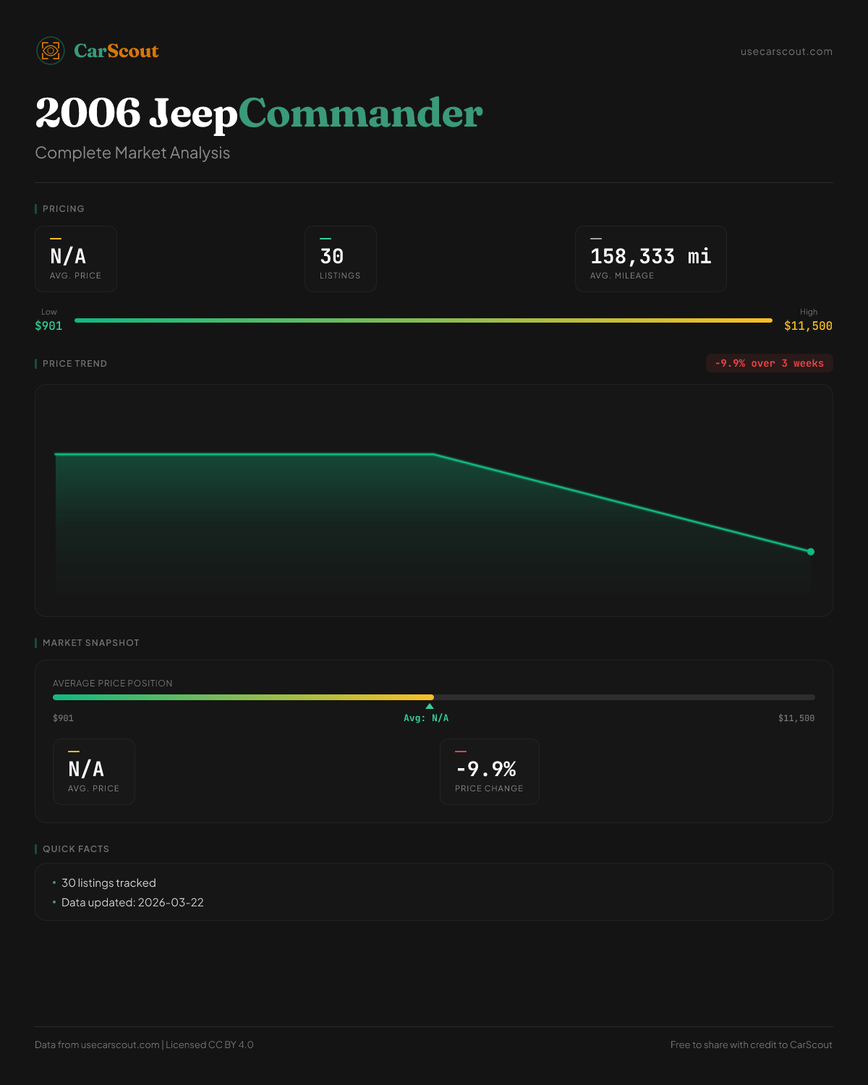
Task: Click the $11,500 high price value
Action: click(x=808, y=326)
